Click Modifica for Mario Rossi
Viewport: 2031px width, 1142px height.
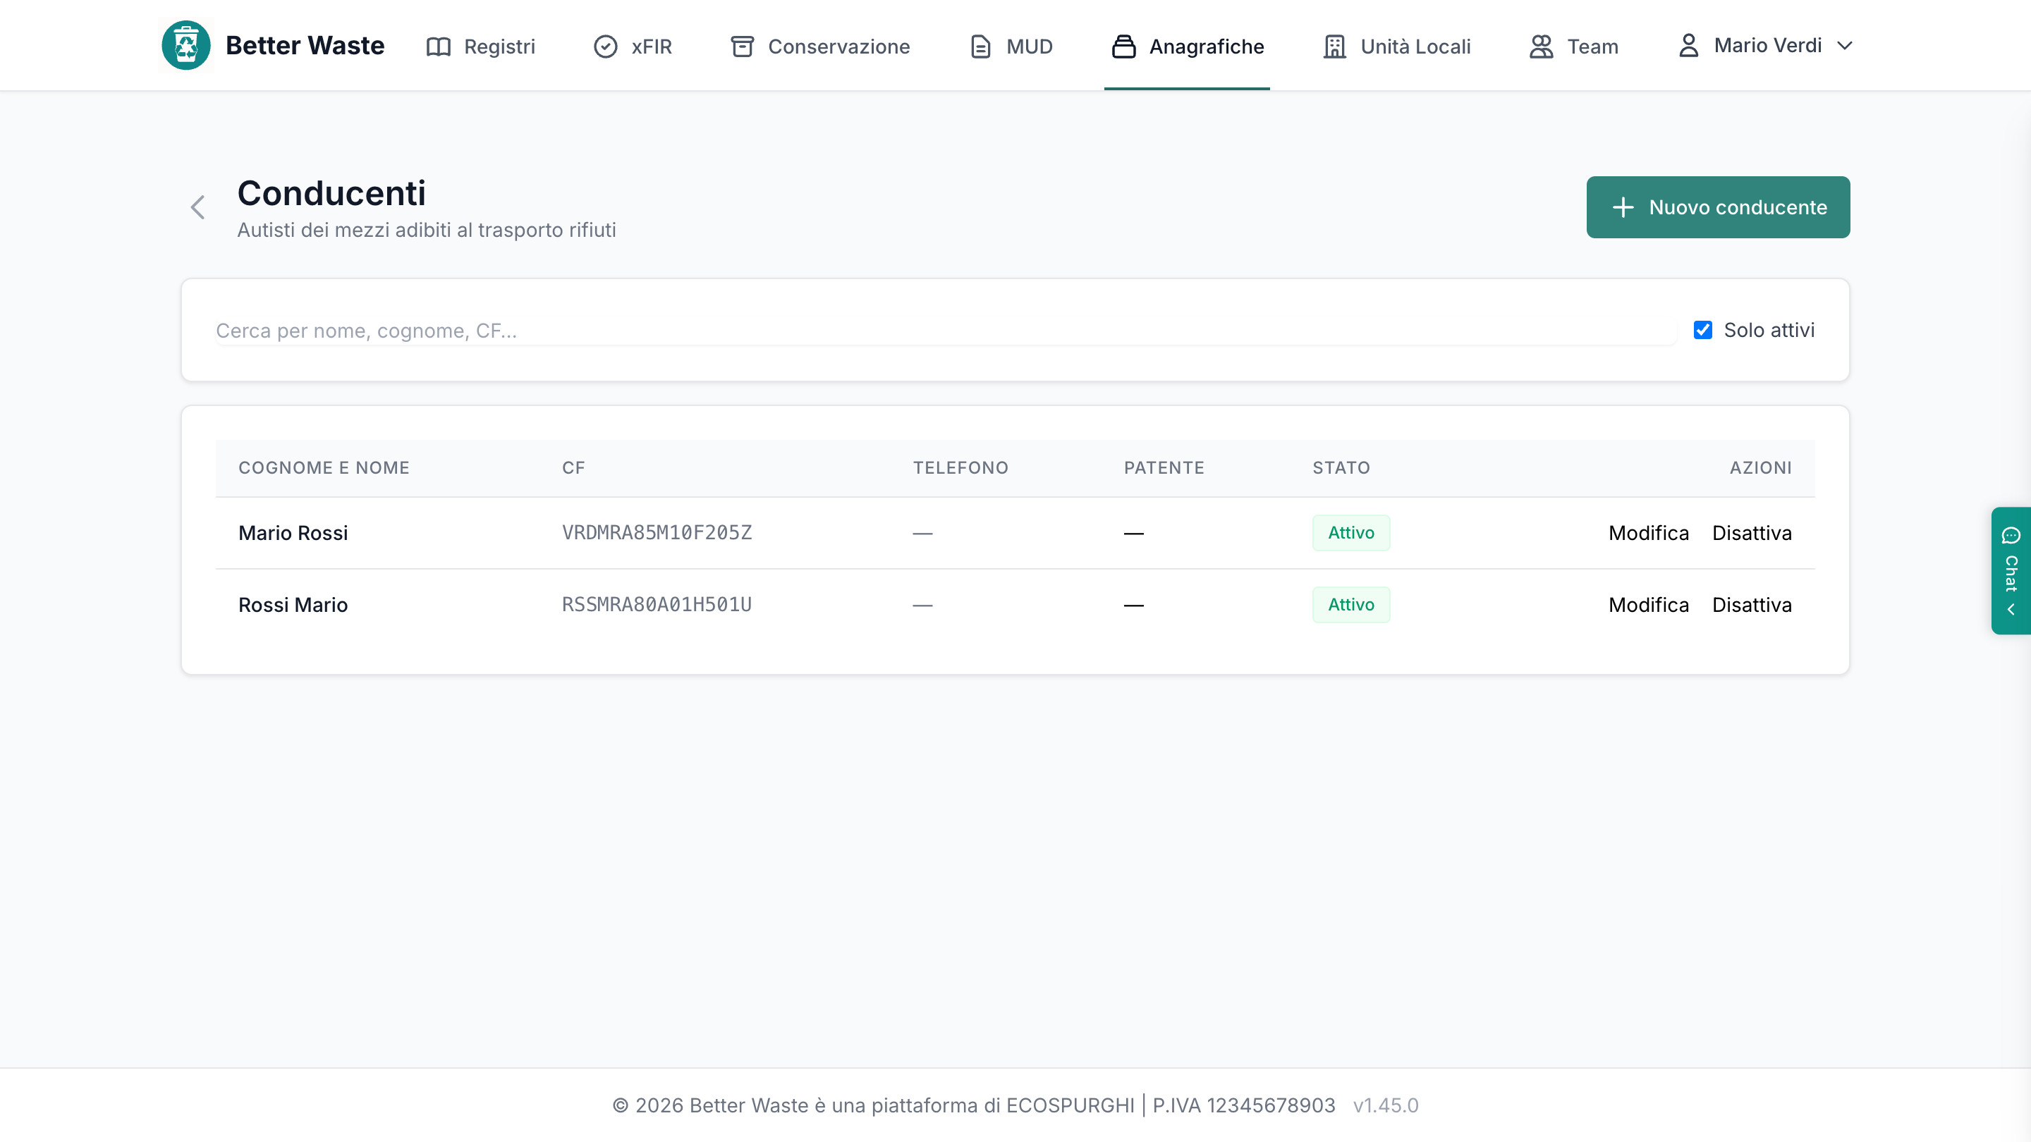point(1649,533)
